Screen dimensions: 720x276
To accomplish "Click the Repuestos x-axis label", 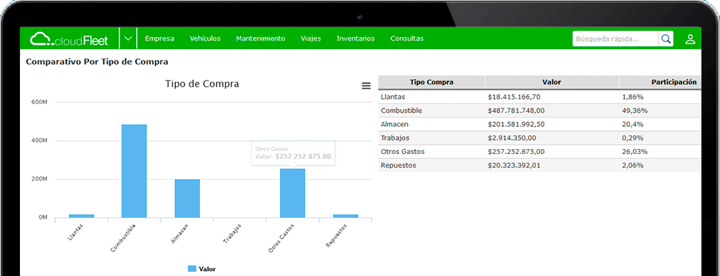I will [336, 235].
